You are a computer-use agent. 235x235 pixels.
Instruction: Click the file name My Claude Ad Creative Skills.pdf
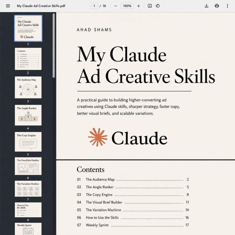pyautogui.click(x=41, y=6)
